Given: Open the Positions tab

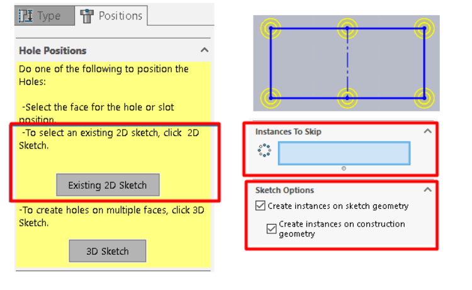Looking at the screenshot, I should click(111, 16).
